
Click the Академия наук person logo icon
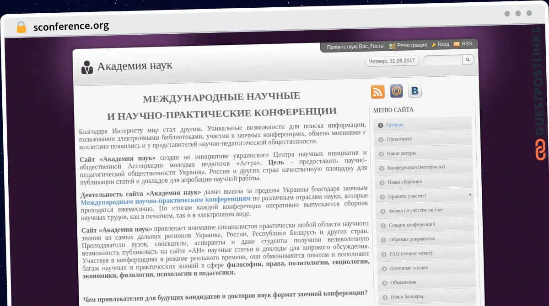click(87, 67)
